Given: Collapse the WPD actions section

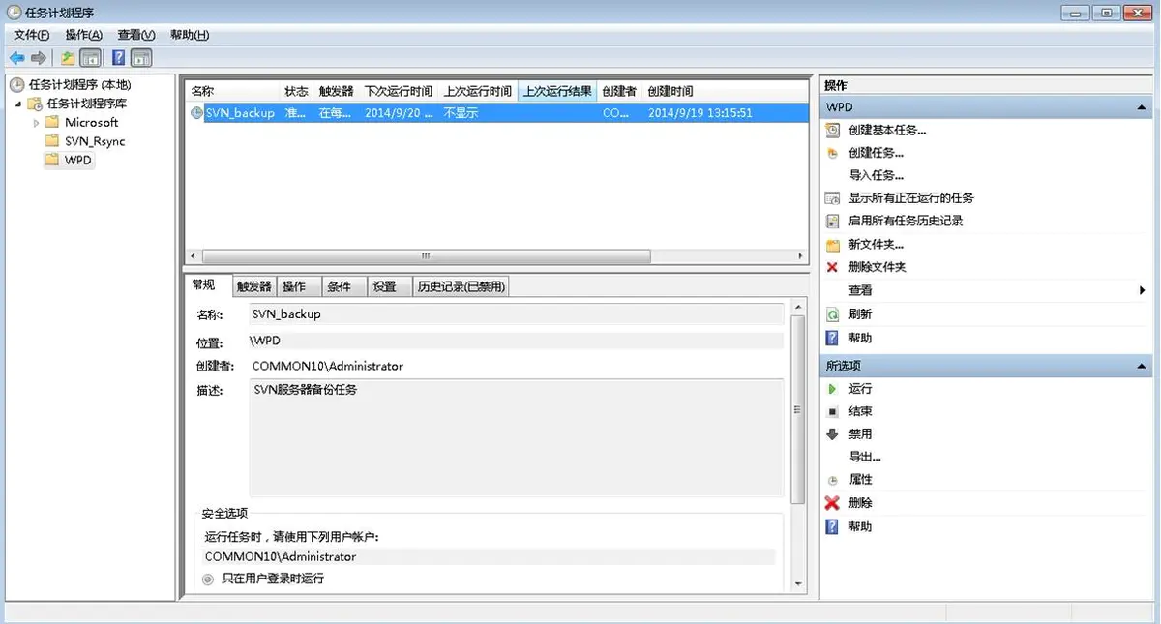Looking at the screenshot, I should pos(1143,107).
